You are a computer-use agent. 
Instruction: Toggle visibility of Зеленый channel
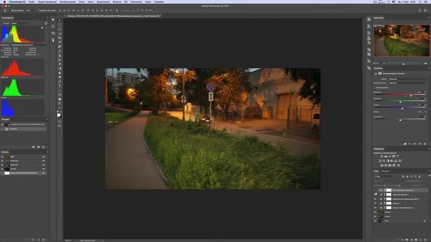tap(2, 165)
